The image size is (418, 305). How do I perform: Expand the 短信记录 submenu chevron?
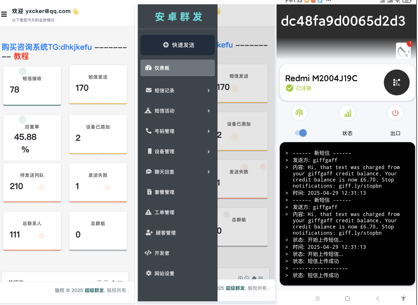209,91
